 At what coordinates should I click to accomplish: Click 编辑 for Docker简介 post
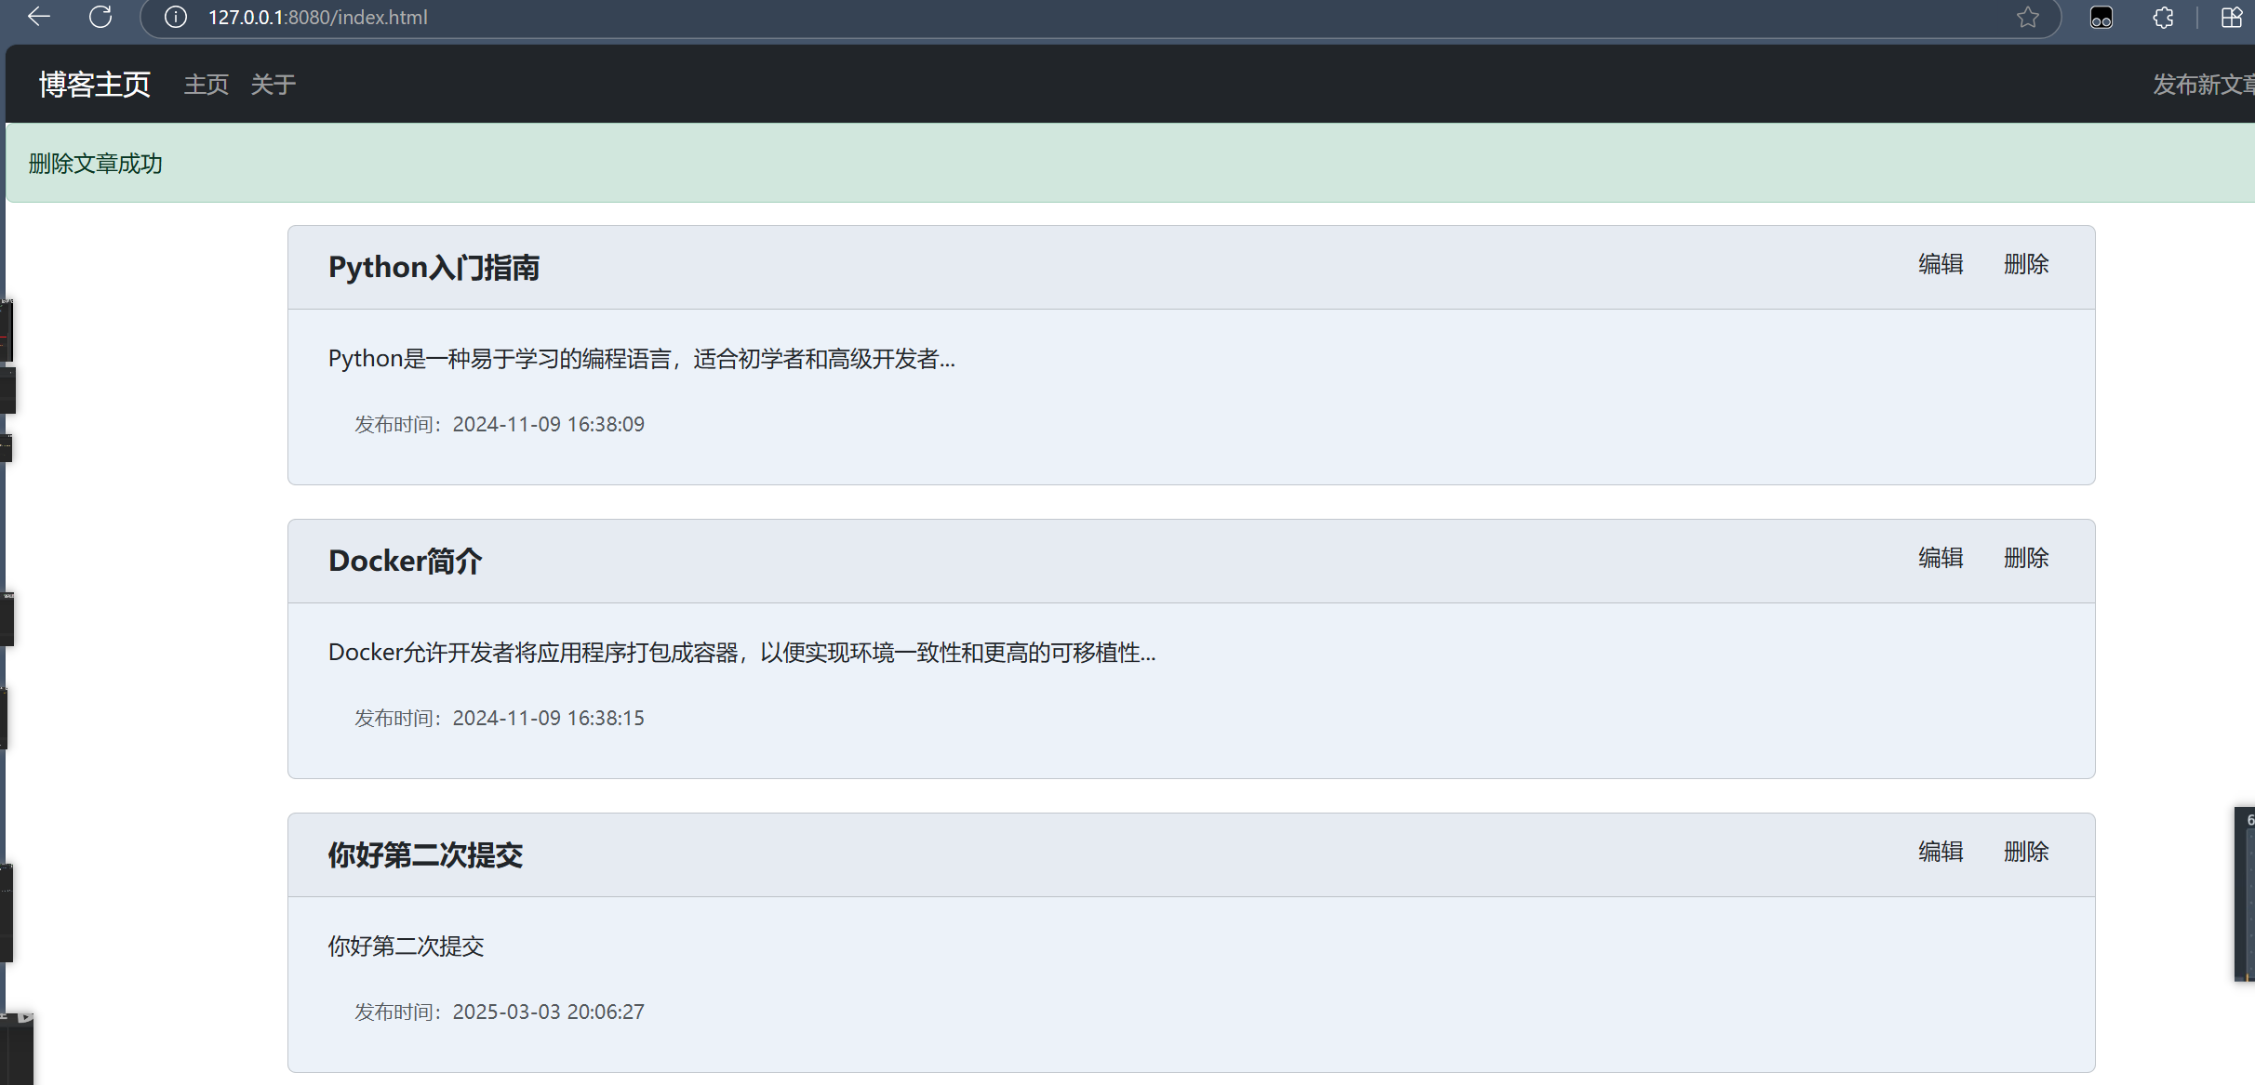[1941, 559]
